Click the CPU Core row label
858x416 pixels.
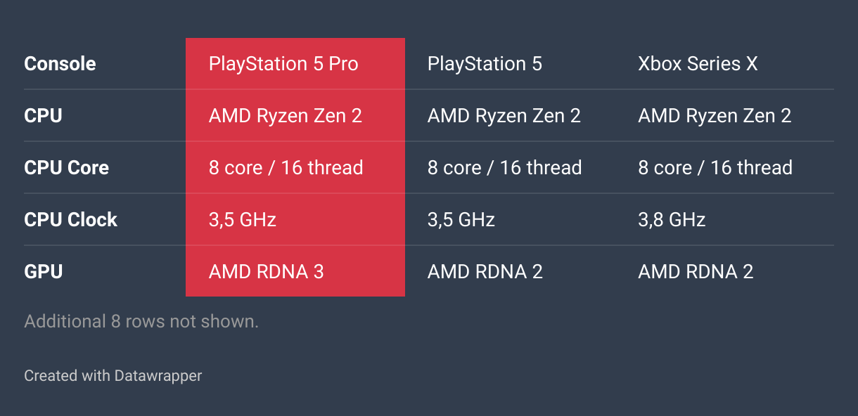[66, 168]
